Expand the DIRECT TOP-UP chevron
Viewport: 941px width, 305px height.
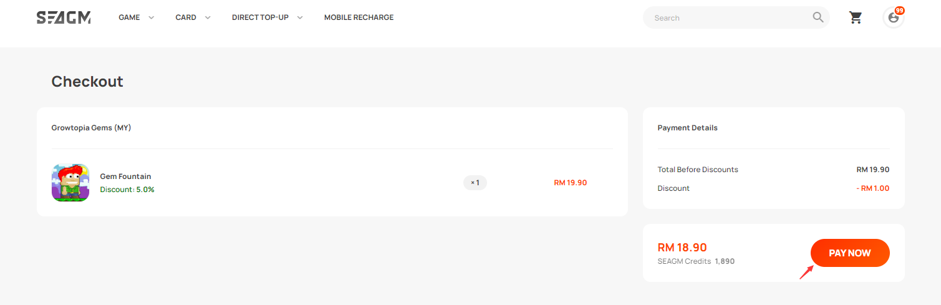click(300, 17)
